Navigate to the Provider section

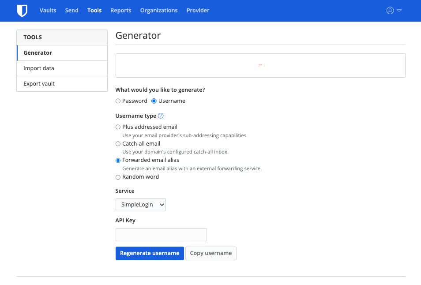click(198, 11)
